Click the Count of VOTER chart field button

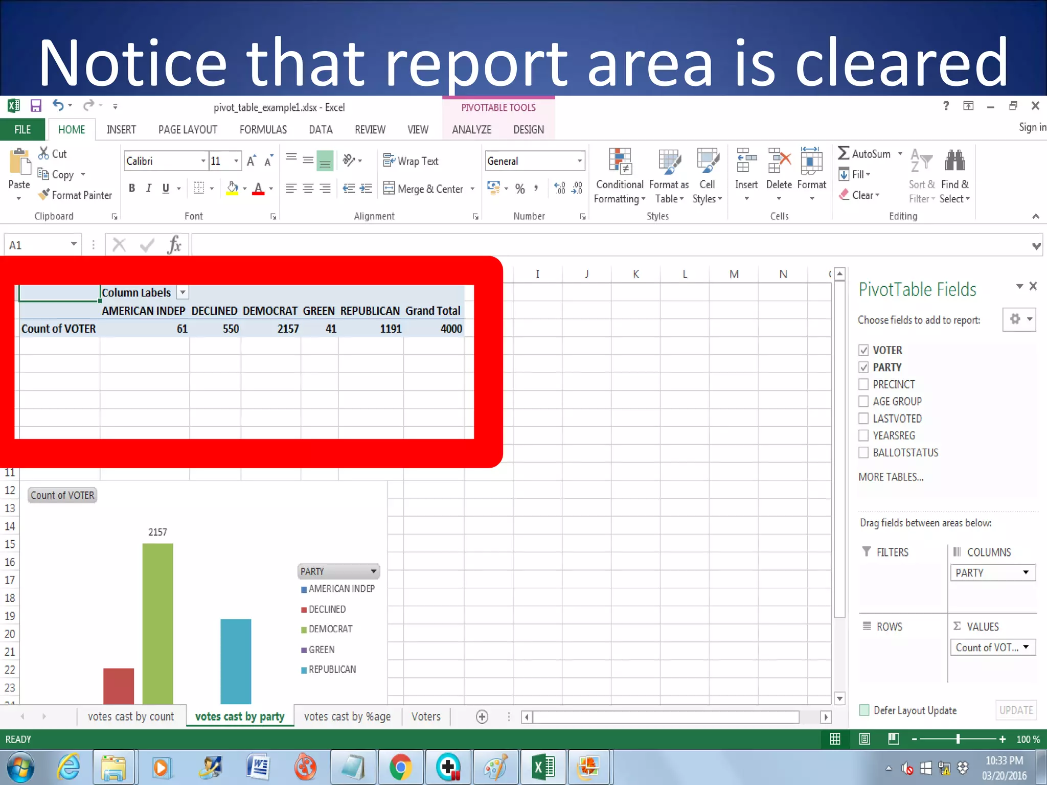[62, 495]
